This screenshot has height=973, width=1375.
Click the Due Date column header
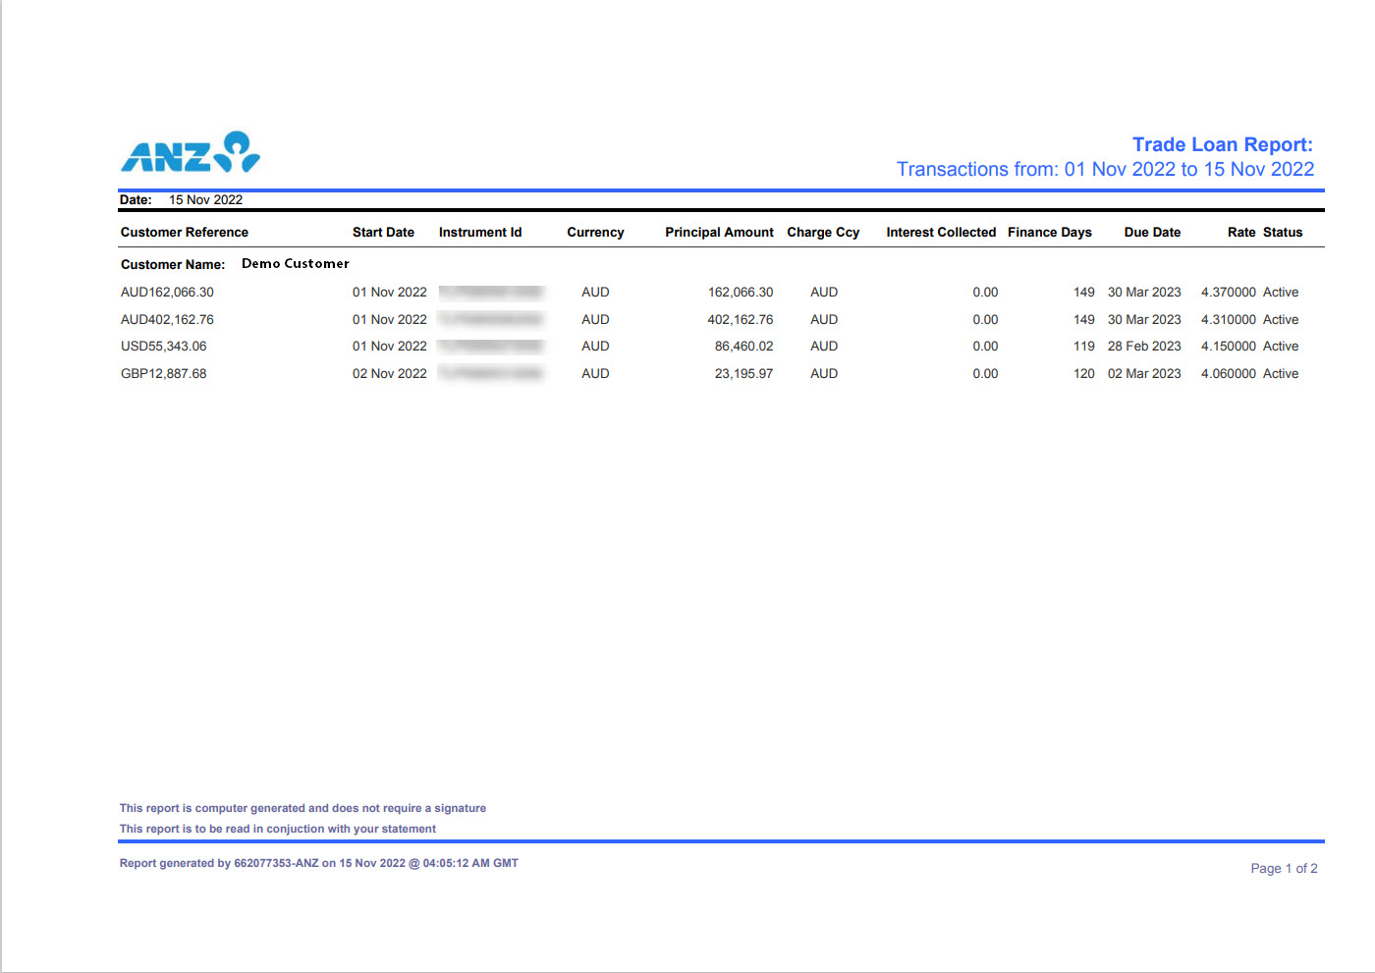point(1152,233)
